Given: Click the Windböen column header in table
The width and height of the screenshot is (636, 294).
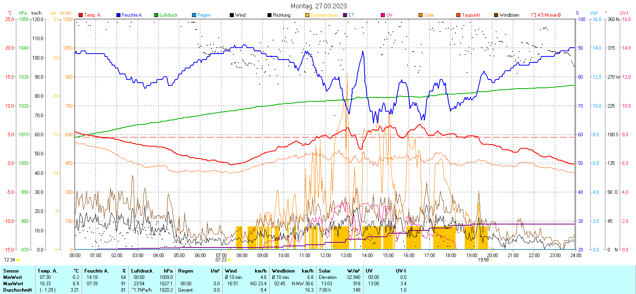Looking at the screenshot, I should 283,271.
